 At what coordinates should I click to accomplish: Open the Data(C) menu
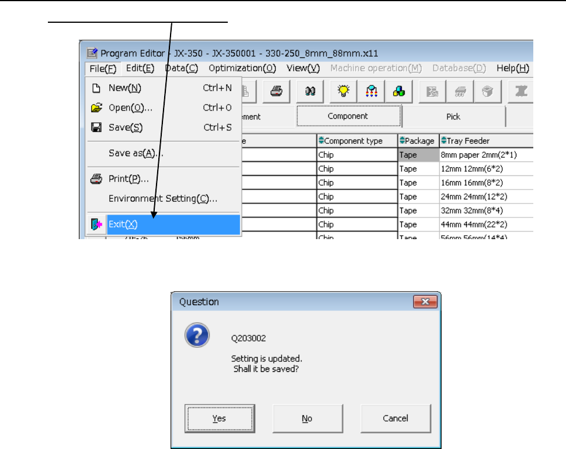[181, 68]
